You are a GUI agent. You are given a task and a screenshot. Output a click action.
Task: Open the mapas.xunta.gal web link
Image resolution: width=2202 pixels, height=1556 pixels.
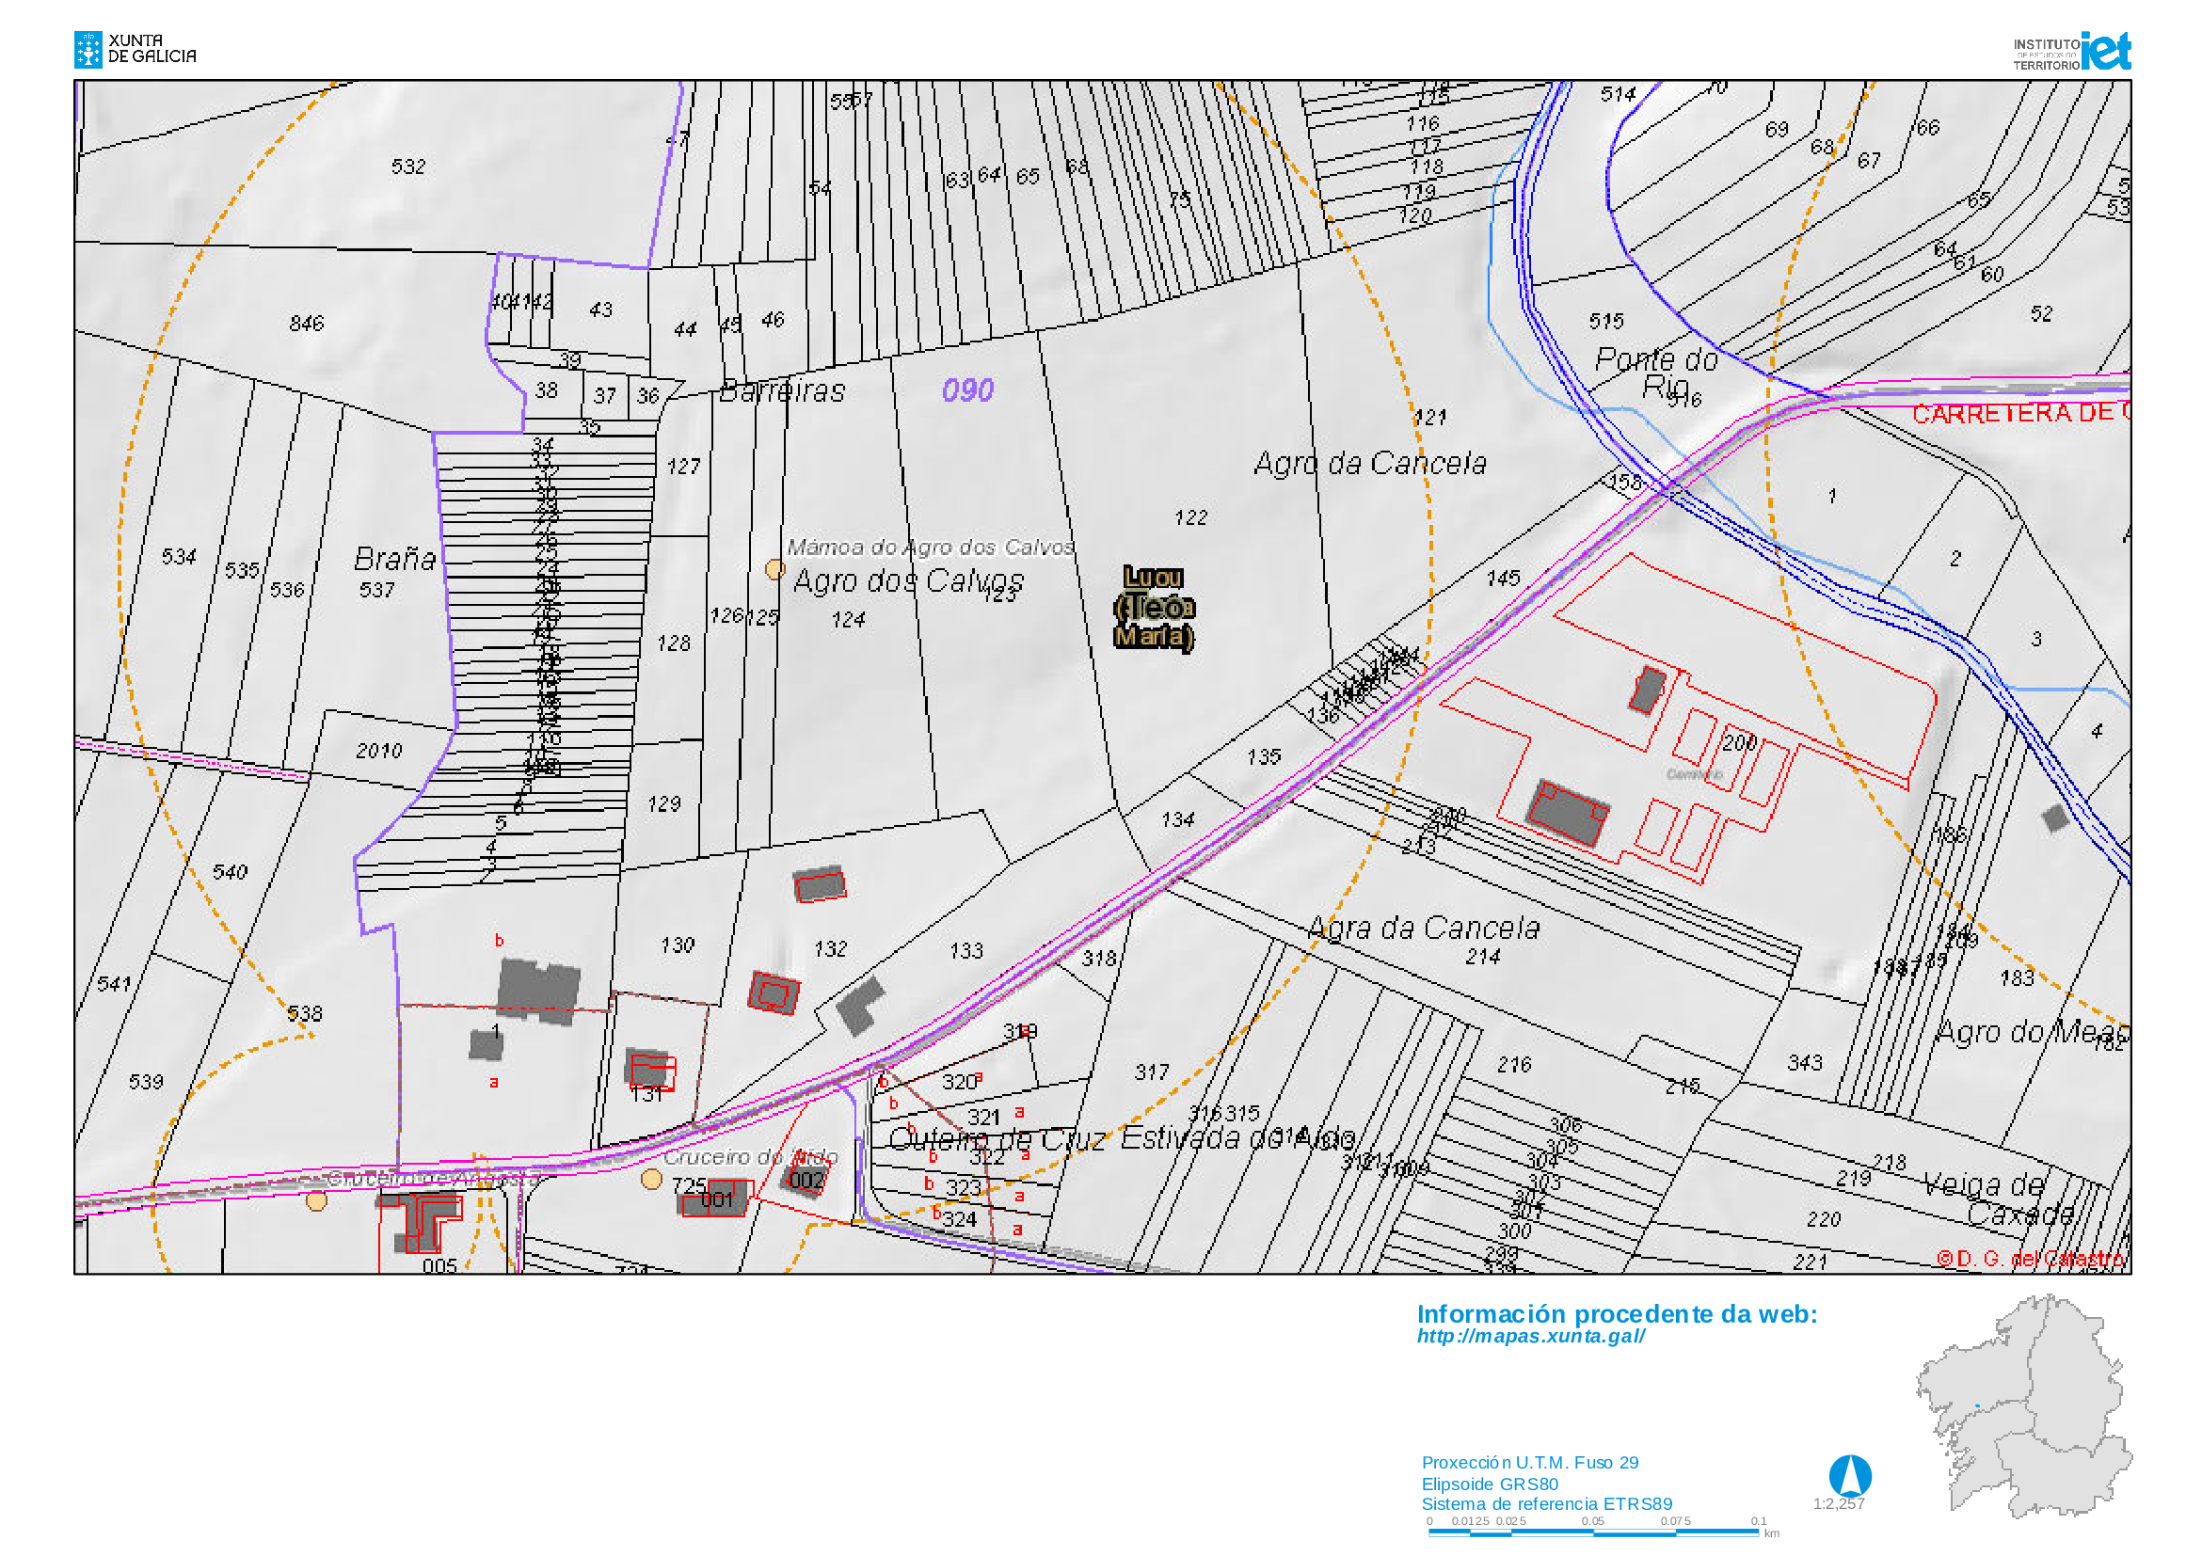click(1531, 1336)
